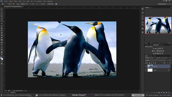Toggle visibility of the white background layer

[146, 70]
